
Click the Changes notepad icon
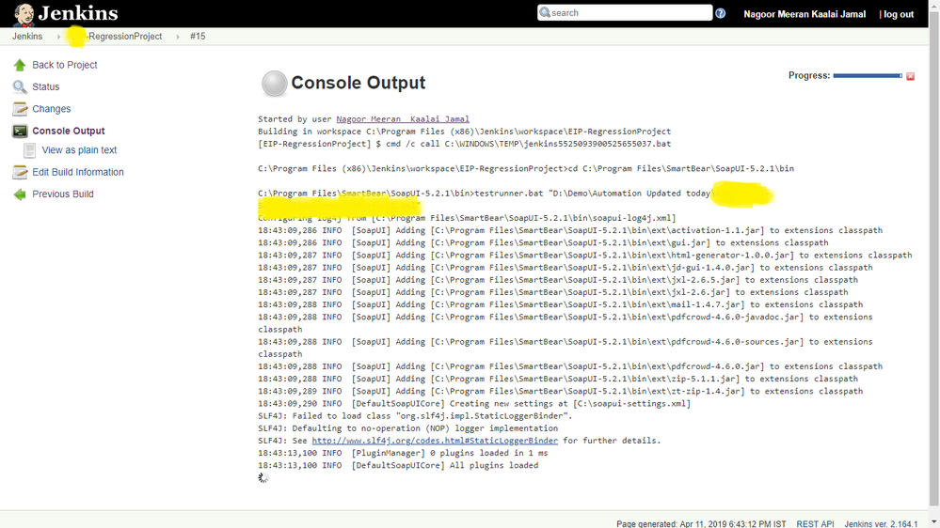[20, 109]
